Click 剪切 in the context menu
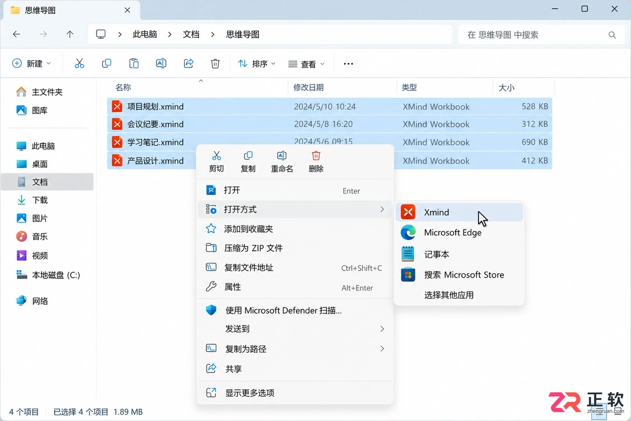This screenshot has width=631, height=421. pyautogui.click(x=216, y=161)
